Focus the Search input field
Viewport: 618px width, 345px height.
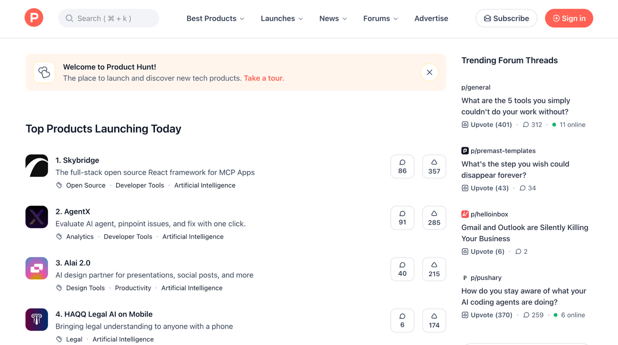(108, 19)
